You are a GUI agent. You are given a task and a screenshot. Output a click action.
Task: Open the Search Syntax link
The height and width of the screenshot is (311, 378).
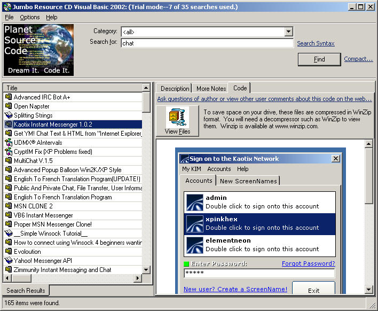316,43
